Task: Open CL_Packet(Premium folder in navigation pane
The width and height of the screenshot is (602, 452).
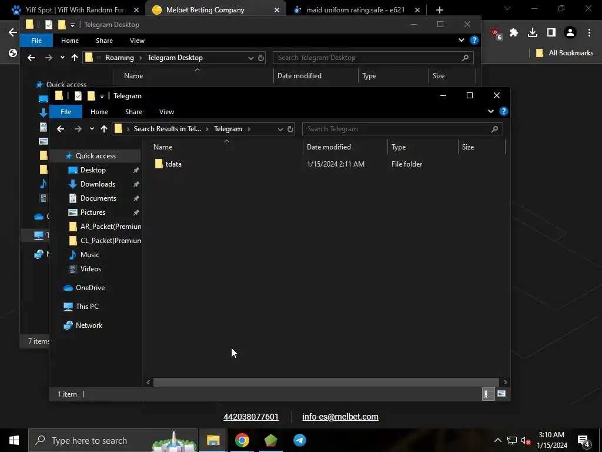Action: [111, 241]
